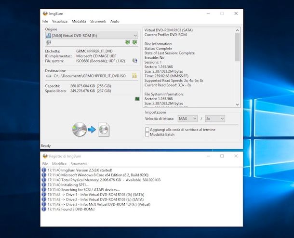Click the 'Current Read Speed: 3,3x - 8x' text
Image resolution: width=294 pixels, height=238 pixels.
(168, 85)
